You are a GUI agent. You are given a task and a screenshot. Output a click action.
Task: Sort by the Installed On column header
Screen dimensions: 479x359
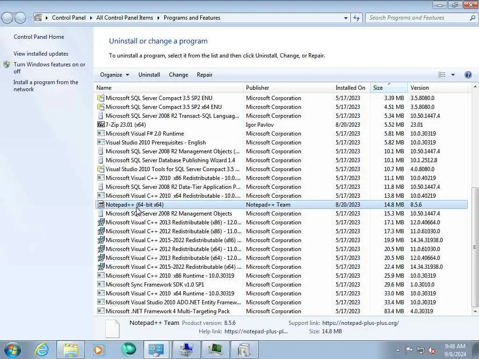(352, 88)
